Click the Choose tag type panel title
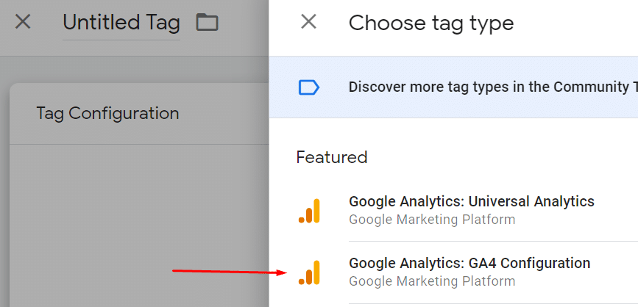This screenshot has width=638, height=307. point(431,23)
